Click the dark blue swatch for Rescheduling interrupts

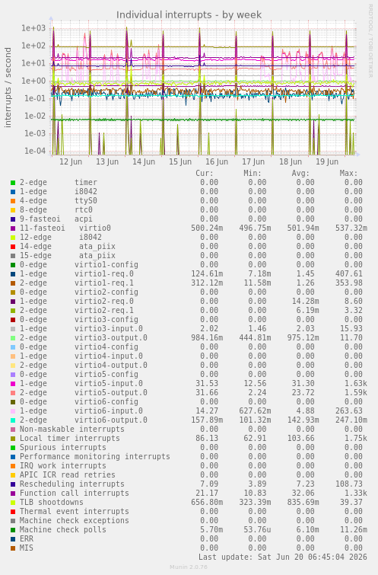(x=13, y=484)
